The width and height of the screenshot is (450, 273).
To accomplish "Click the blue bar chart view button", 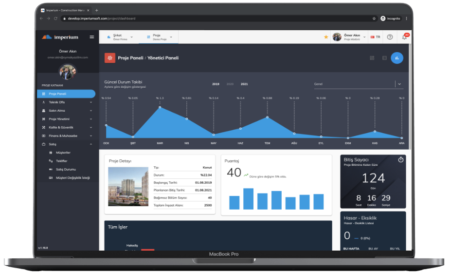I will point(397,58).
